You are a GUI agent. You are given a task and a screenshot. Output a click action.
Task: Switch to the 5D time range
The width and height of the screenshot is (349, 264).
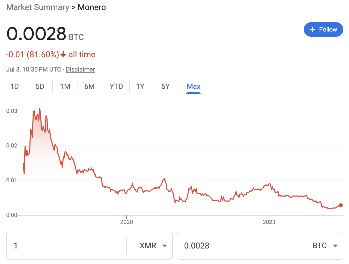(x=40, y=87)
